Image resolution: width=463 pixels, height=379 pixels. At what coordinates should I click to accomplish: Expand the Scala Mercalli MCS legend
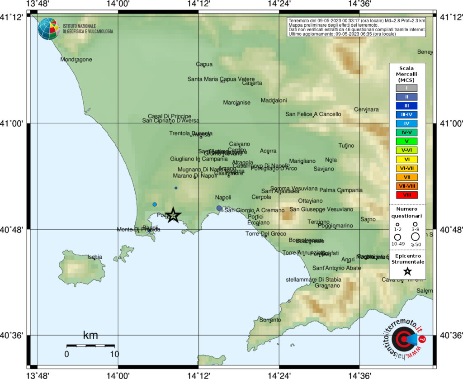(406, 73)
